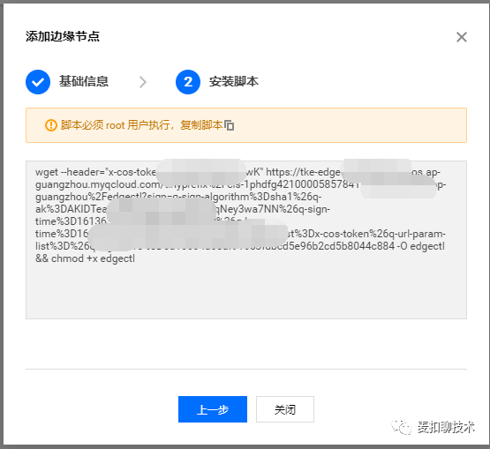Click the 复制脚本 link text

point(201,125)
